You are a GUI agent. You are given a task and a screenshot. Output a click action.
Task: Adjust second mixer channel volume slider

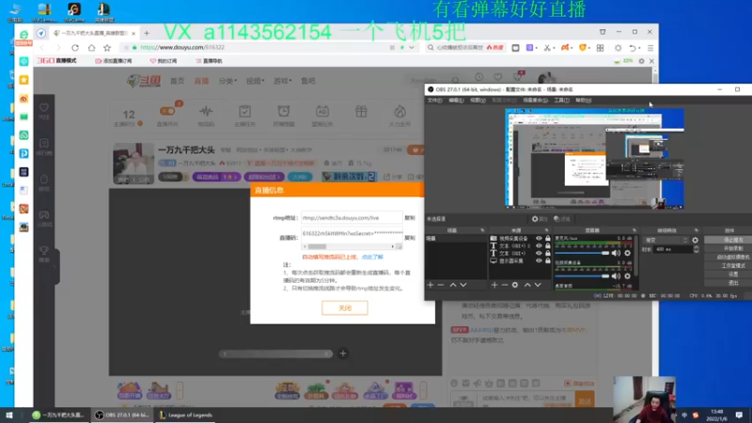tap(582, 275)
